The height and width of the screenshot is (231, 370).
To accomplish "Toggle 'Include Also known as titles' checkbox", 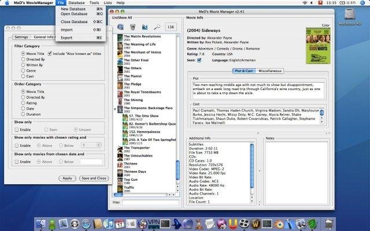I will pos(50,54).
